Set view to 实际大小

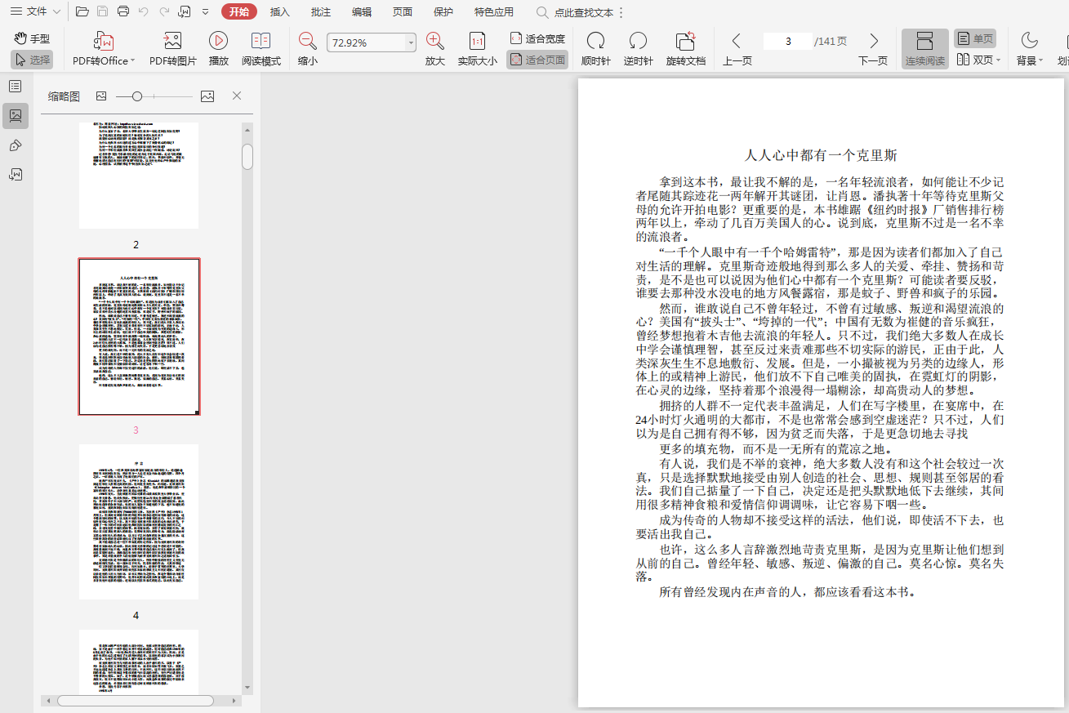(x=478, y=48)
